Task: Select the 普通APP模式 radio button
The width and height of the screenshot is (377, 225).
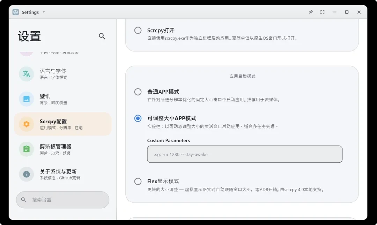Action: pyautogui.click(x=138, y=92)
